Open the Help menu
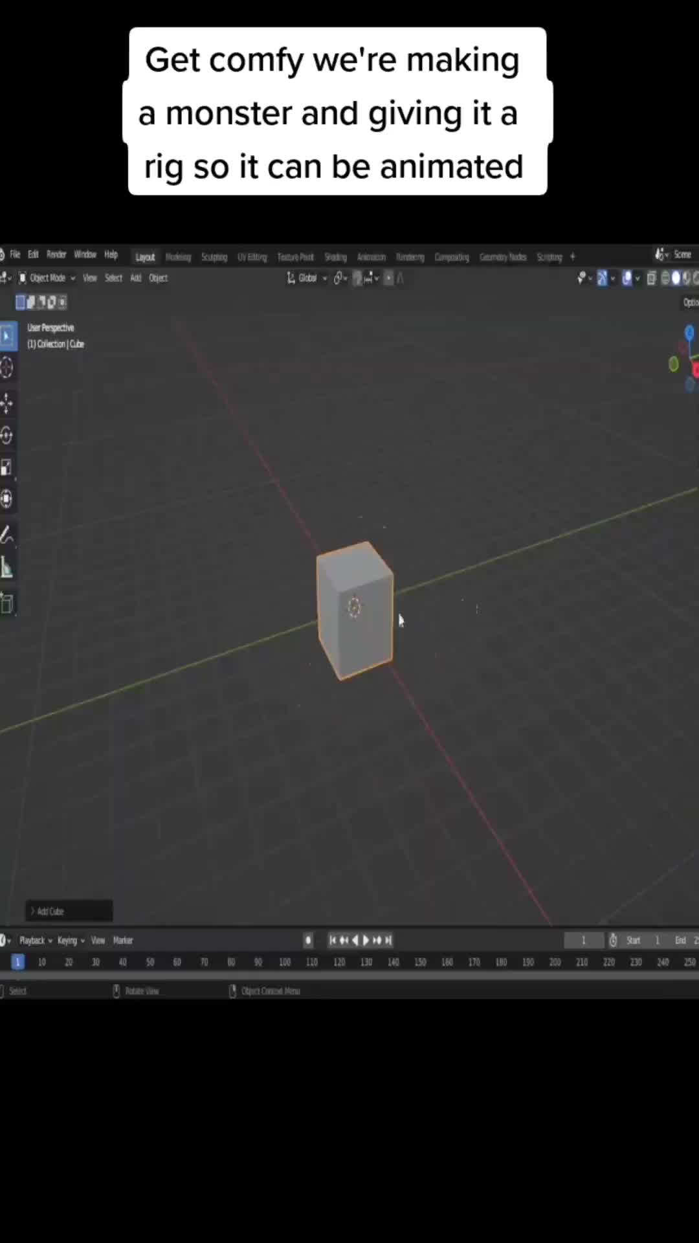 [111, 254]
